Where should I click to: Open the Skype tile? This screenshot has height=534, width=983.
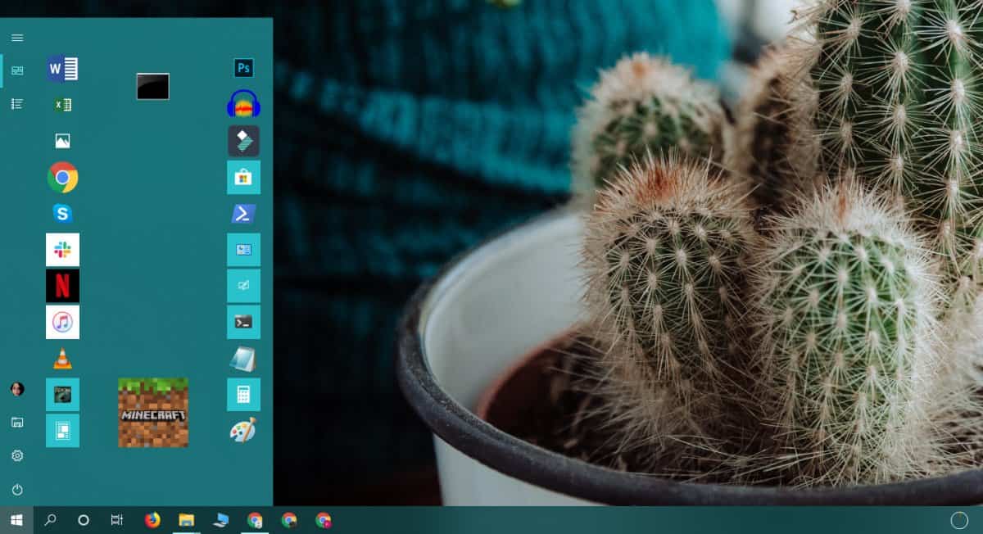(62, 214)
